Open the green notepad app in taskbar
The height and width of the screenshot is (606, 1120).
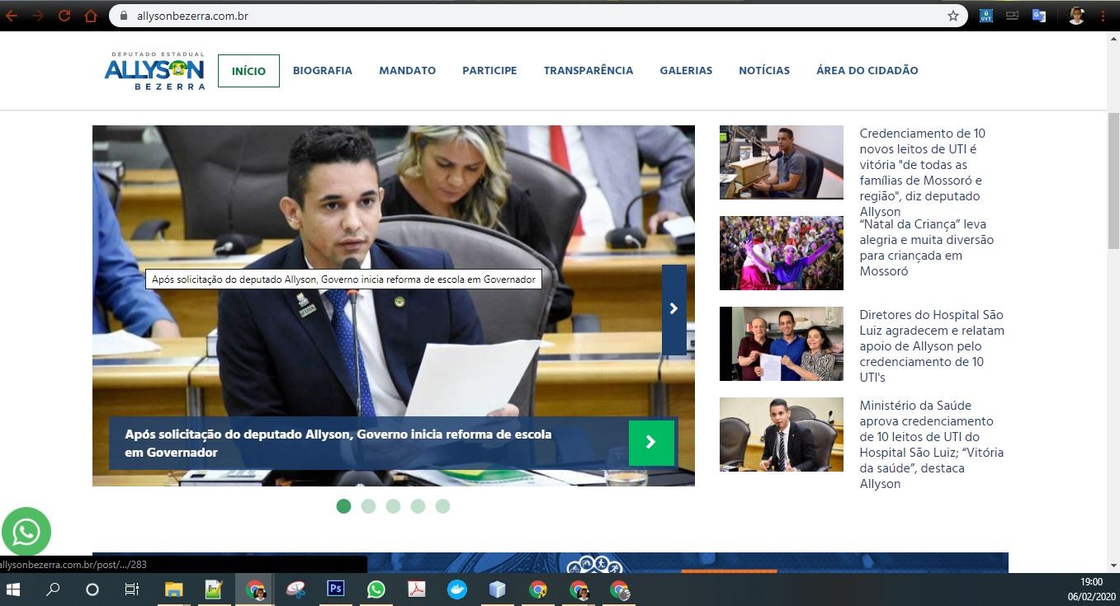coord(215,590)
